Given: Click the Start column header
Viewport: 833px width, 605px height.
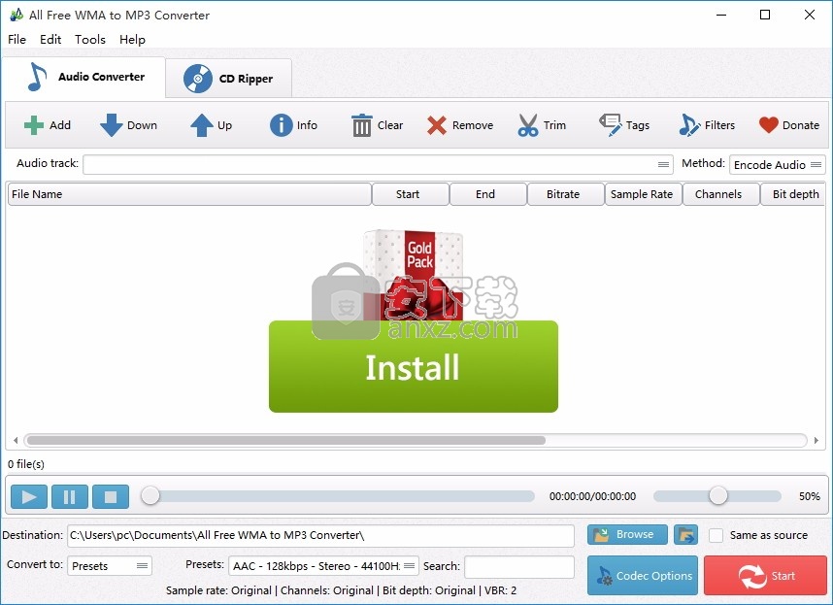Looking at the screenshot, I should [x=410, y=194].
